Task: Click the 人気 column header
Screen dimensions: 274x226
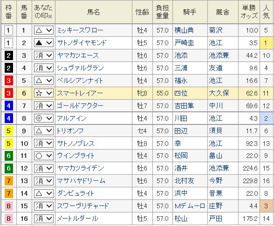Action: (266, 12)
